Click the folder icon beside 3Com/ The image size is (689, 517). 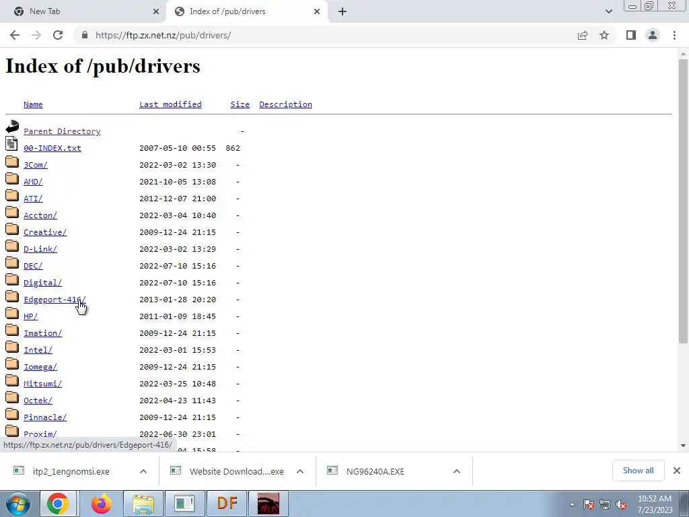[x=12, y=162]
